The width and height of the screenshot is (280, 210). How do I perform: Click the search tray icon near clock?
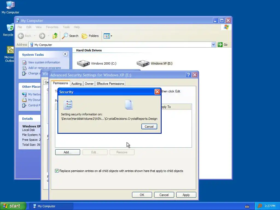(260, 206)
